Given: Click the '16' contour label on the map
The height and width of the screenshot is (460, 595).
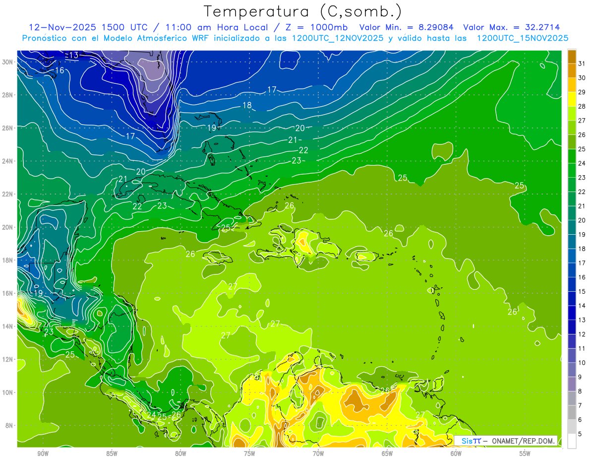Looking at the screenshot, I should pos(59,70).
